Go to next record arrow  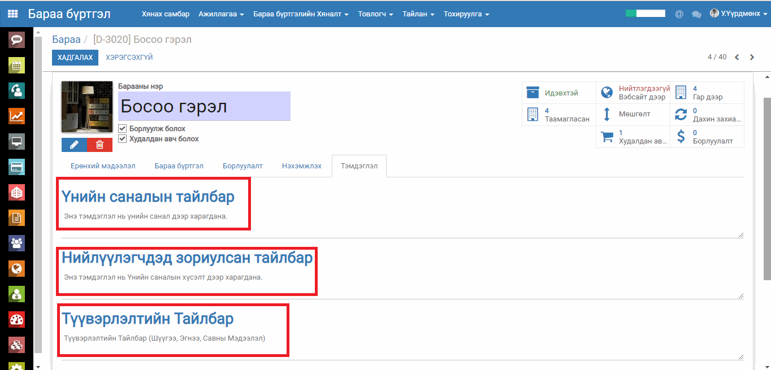(752, 57)
